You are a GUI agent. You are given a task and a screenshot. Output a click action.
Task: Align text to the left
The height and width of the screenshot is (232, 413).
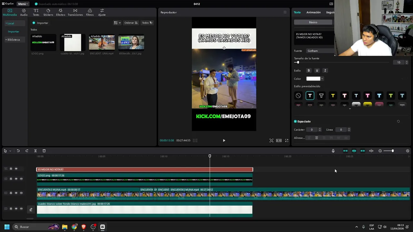[x=309, y=138]
